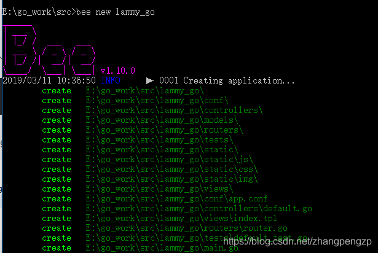
Task: Select path ending controllers\default.go
Action: [x=199, y=209]
